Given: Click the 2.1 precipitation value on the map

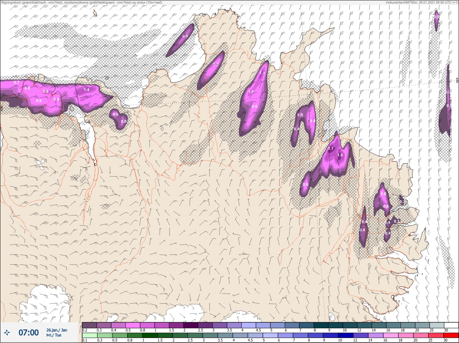Looking at the screenshot, I should (331, 148).
